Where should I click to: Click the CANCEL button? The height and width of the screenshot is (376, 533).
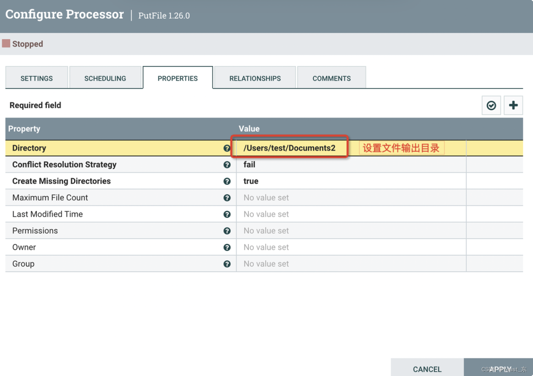427,369
